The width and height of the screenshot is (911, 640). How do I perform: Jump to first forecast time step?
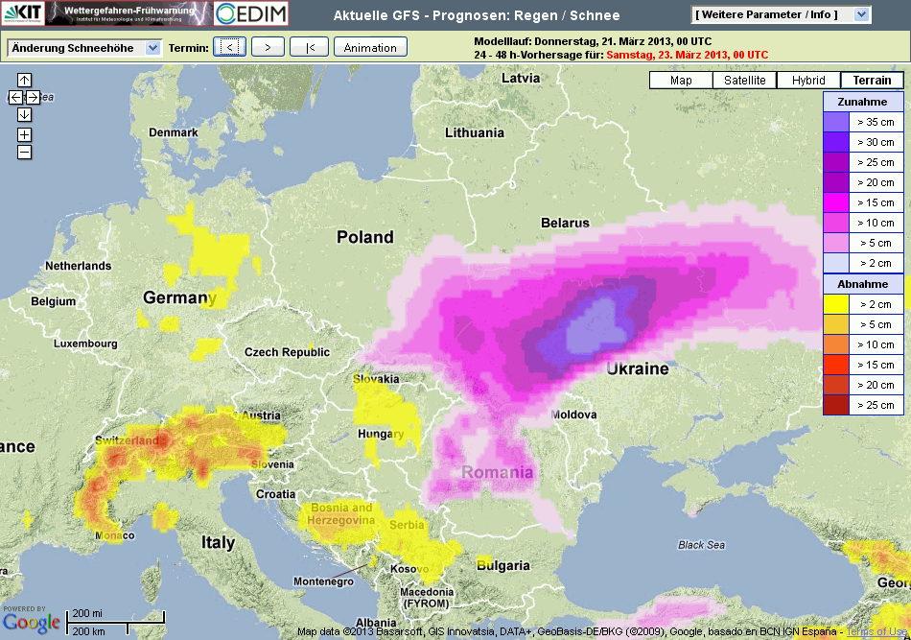click(x=309, y=47)
